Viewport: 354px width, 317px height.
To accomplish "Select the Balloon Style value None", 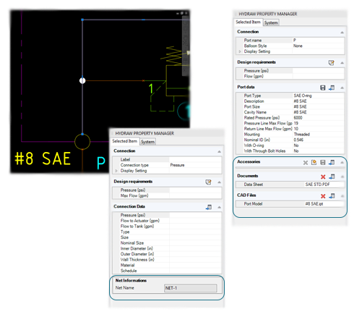I will [298, 46].
